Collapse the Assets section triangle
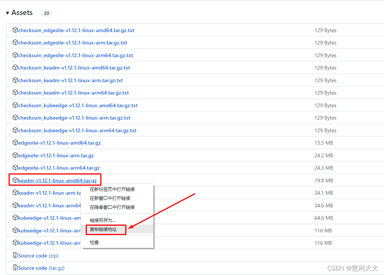The width and height of the screenshot is (384, 275). pos(7,13)
